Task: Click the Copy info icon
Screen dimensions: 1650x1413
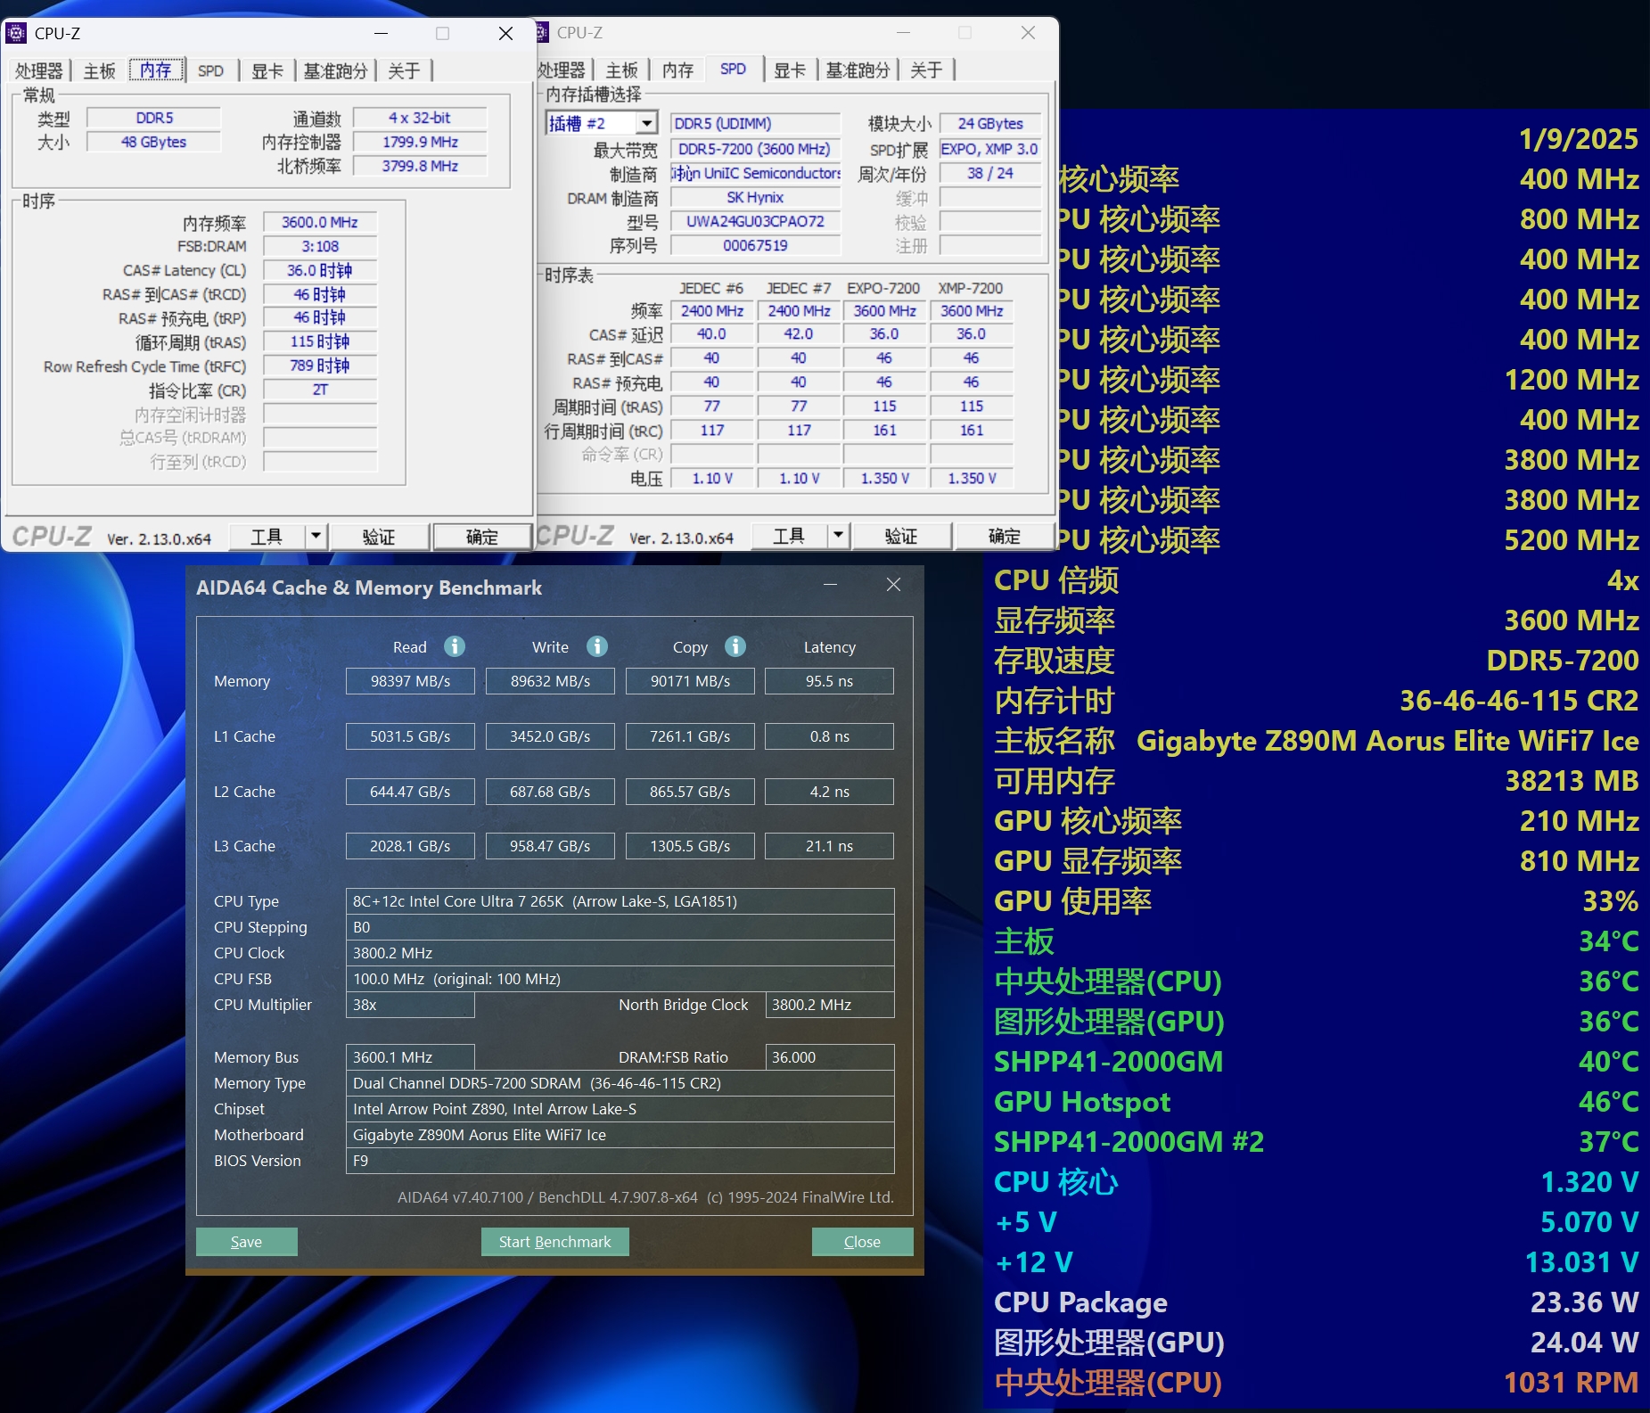Action: (x=735, y=646)
